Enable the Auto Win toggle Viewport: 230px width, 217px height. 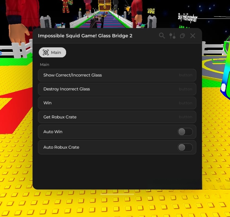pyautogui.click(x=185, y=132)
